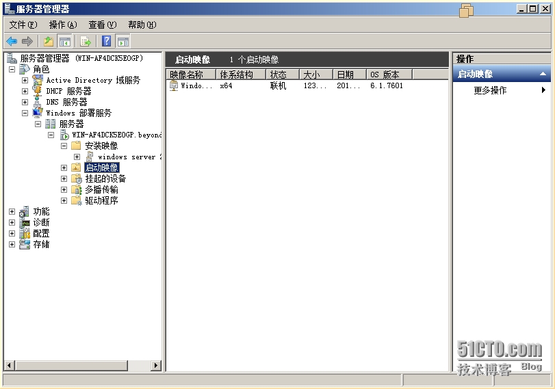Expand the 驱动程序 node
This screenshot has height=389, width=555.
pos(64,200)
